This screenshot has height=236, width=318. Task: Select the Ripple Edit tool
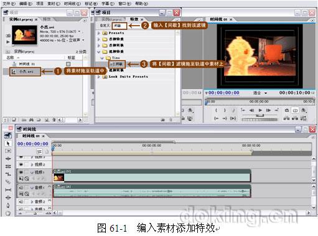[x=8, y=159]
